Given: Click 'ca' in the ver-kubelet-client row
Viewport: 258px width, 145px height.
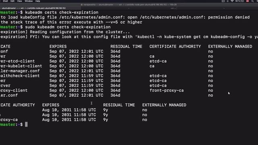Looking at the screenshot, I should [152, 66].
